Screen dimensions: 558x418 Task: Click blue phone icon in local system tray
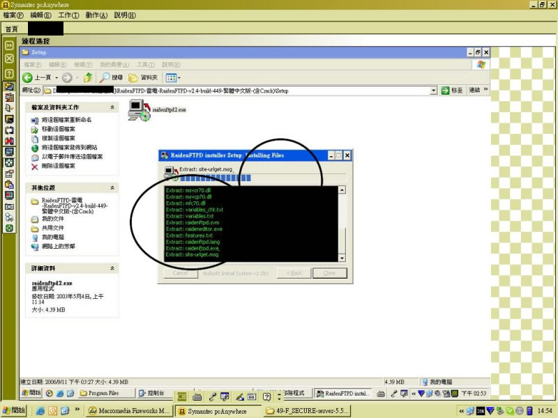(x=529, y=411)
